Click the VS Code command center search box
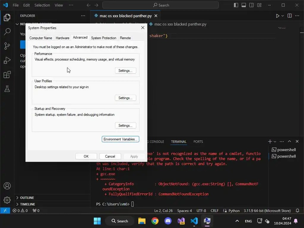The width and height of the screenshot is (304, 228). [x=161, y=5]
